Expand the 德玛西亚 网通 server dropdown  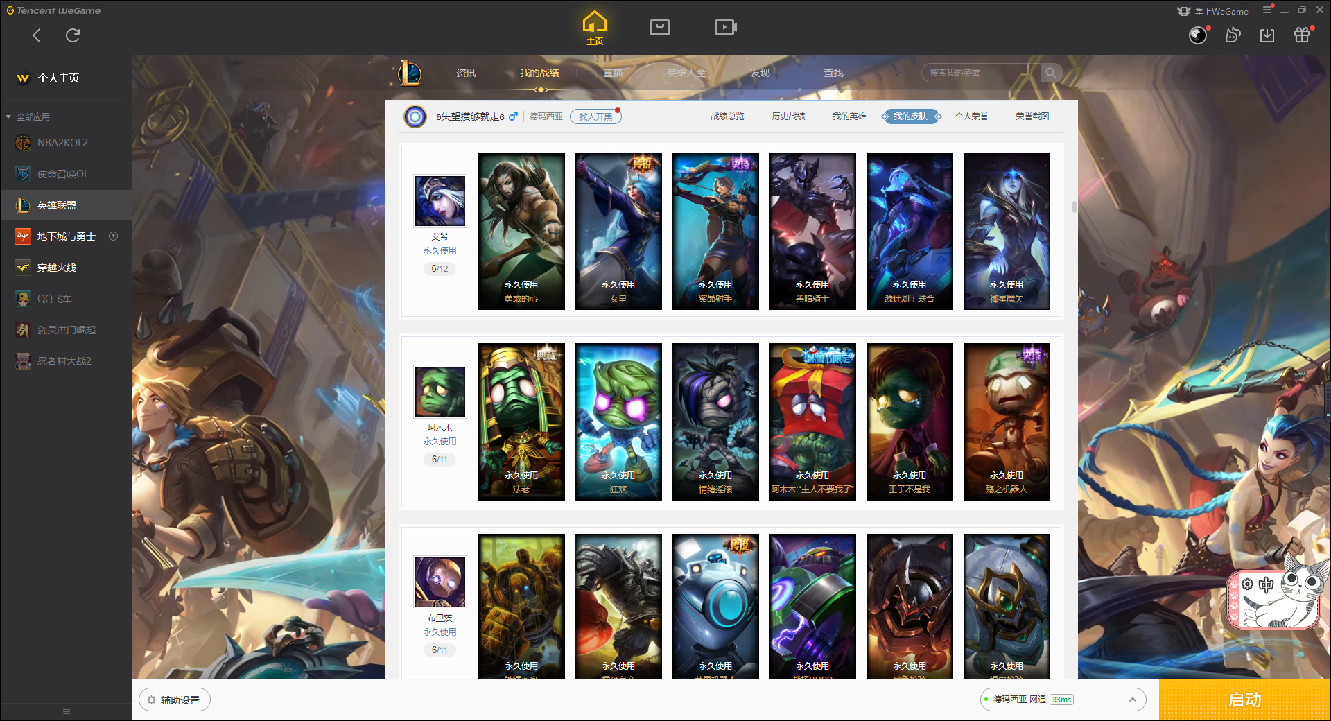point(1063,700)
